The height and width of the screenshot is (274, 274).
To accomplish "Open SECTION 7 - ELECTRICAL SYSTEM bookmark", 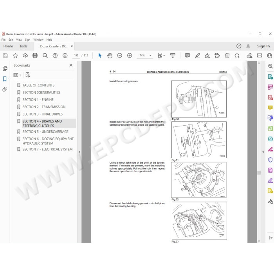I will 47,149.
